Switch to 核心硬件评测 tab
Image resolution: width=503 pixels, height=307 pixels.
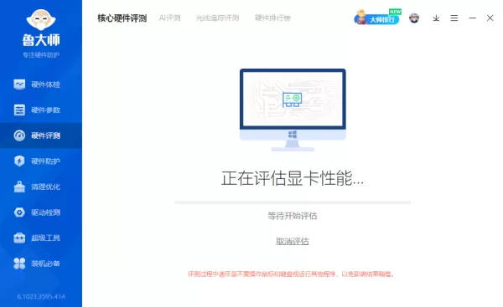point(122,18)
